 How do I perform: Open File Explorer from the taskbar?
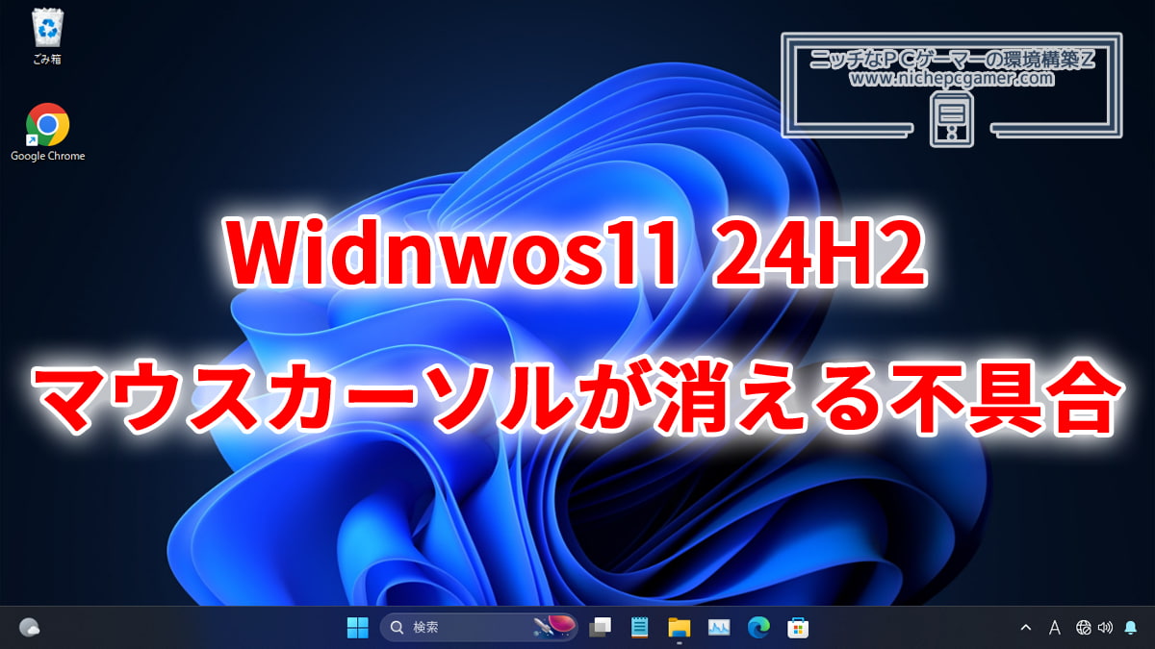[x=680, y=628]
